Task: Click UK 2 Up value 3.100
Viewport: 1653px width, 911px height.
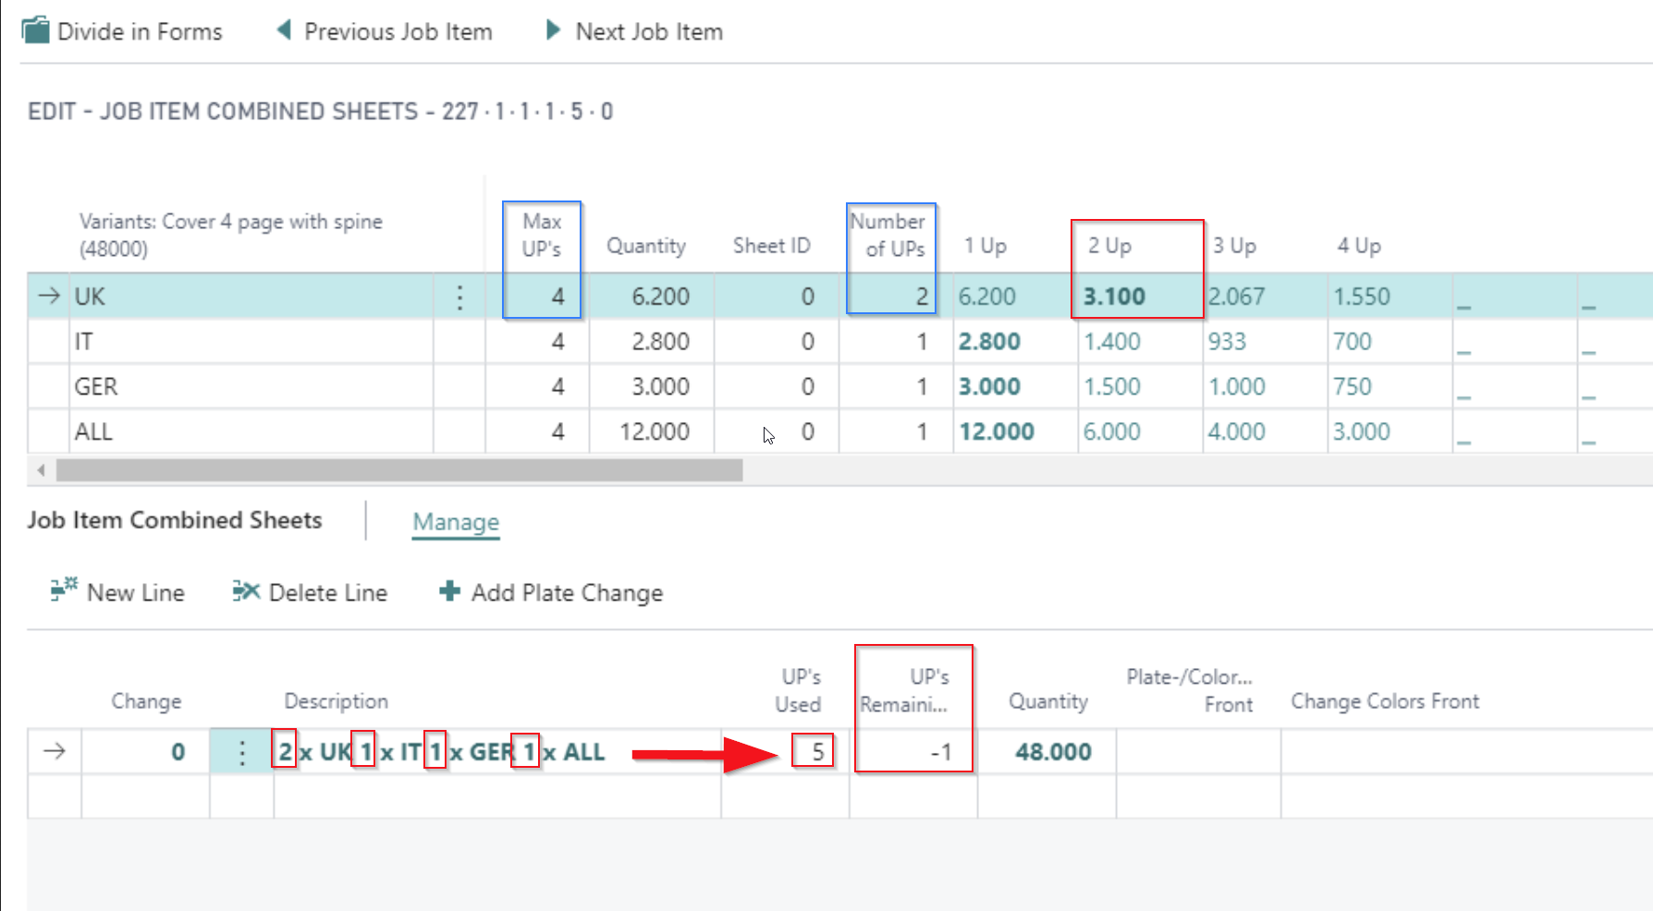Action: [x=1114, y=297]
